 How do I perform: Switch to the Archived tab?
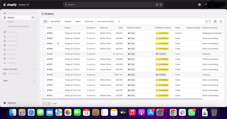89,22
